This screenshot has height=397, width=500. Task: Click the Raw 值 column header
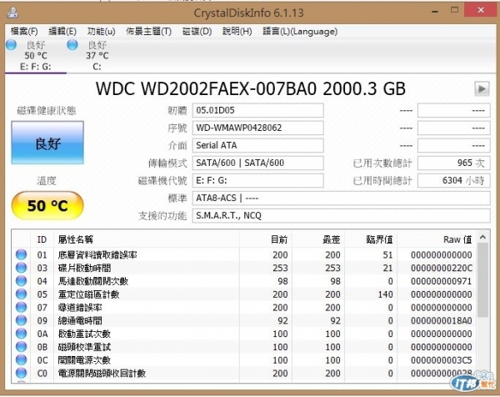(437, 239)
